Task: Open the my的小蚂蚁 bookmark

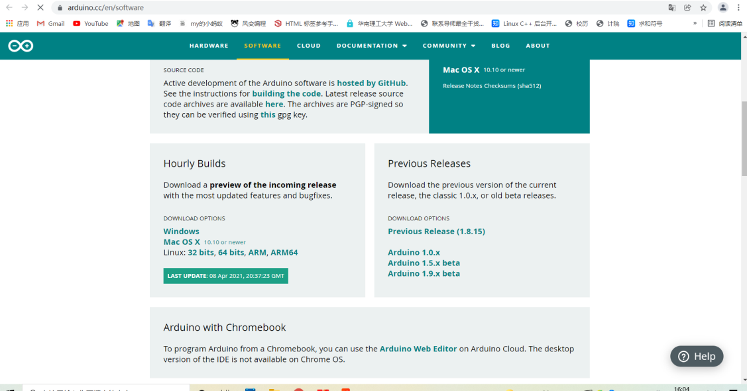Action: [201, 23]
